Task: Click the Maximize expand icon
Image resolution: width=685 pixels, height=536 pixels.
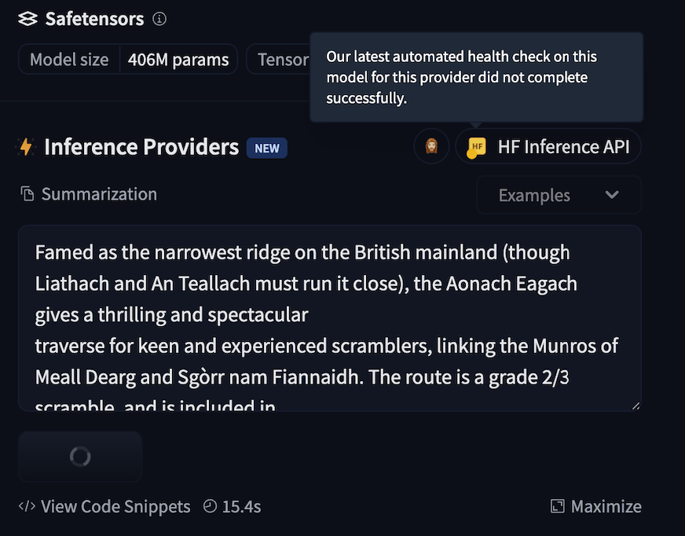Action: tap(558, 507)
